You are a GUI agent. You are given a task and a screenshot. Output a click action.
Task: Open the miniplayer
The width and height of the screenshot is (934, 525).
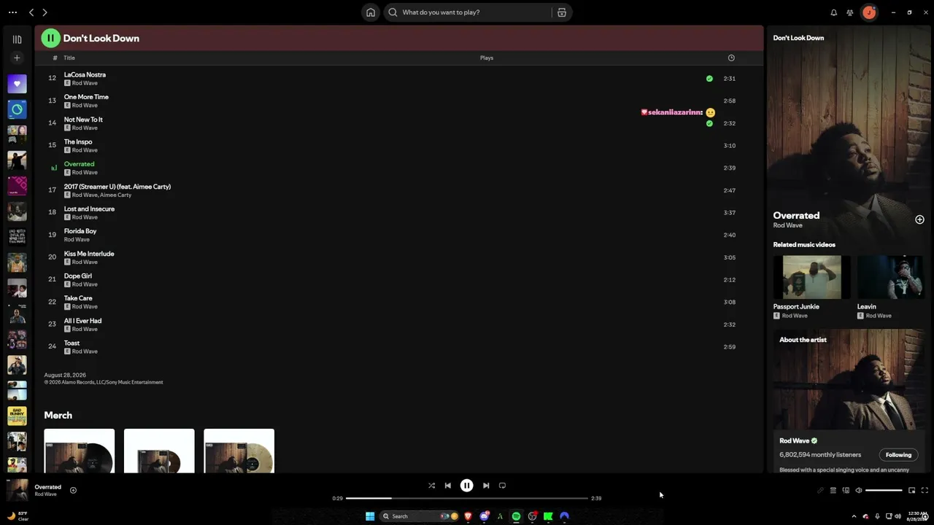click(911, 490)
